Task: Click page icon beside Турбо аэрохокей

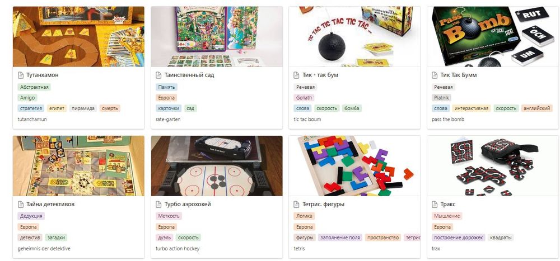Action: coord(158,205)
